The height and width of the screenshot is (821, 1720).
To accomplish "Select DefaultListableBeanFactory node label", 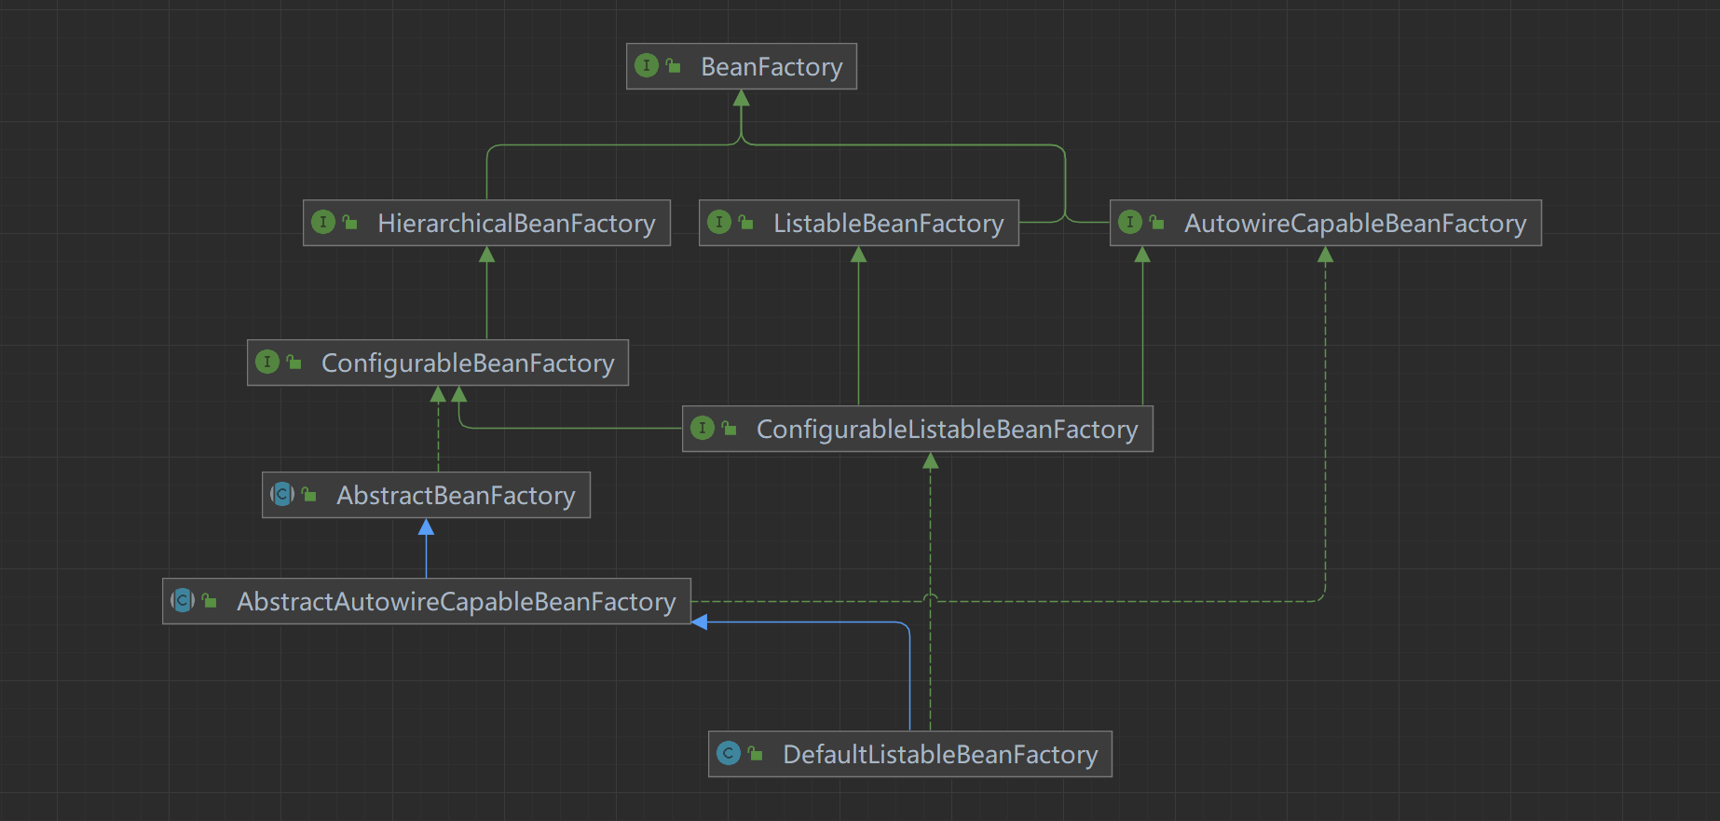I will point(940,755).
